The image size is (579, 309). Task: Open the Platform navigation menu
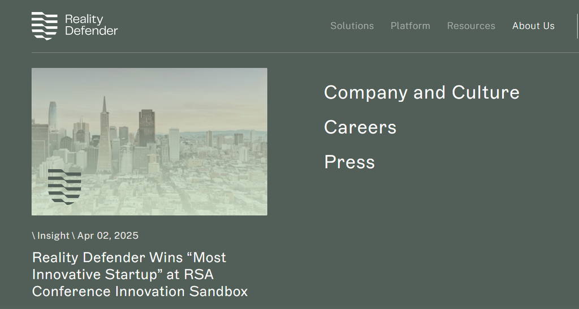(411, 26)
